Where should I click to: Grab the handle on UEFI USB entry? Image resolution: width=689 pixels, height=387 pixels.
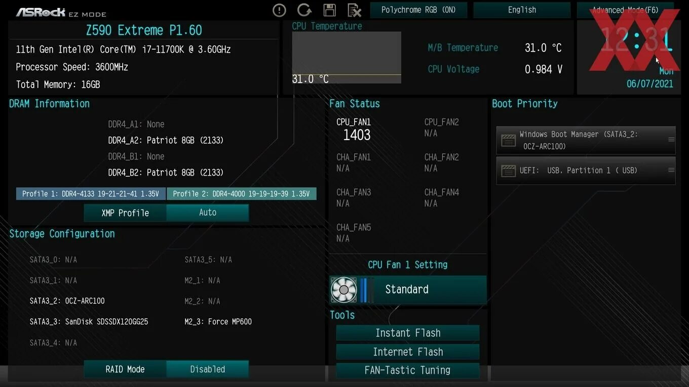(671, 170)
